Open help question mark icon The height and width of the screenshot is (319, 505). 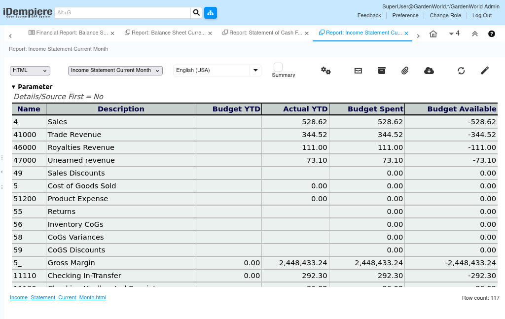492,34
